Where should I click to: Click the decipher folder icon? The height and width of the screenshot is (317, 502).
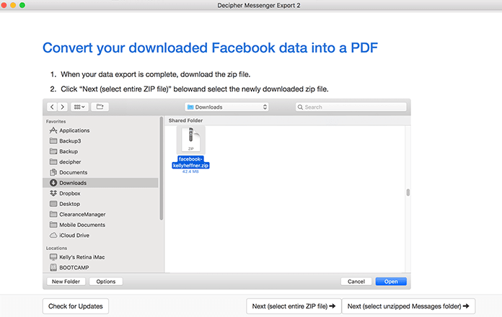point(53,161)
